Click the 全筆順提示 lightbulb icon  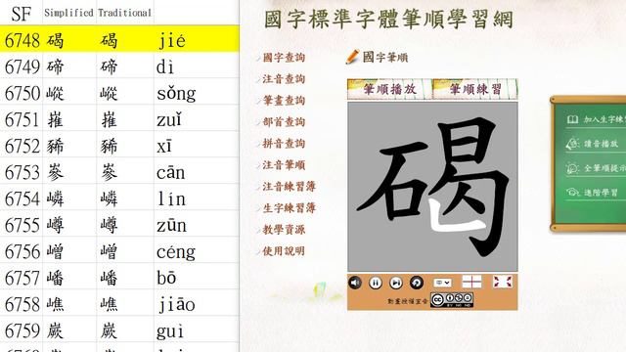pyautogui.click(x=572, y=168)
